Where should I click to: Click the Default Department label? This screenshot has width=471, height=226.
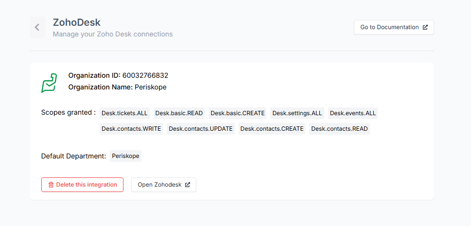(x=73, y=156)
